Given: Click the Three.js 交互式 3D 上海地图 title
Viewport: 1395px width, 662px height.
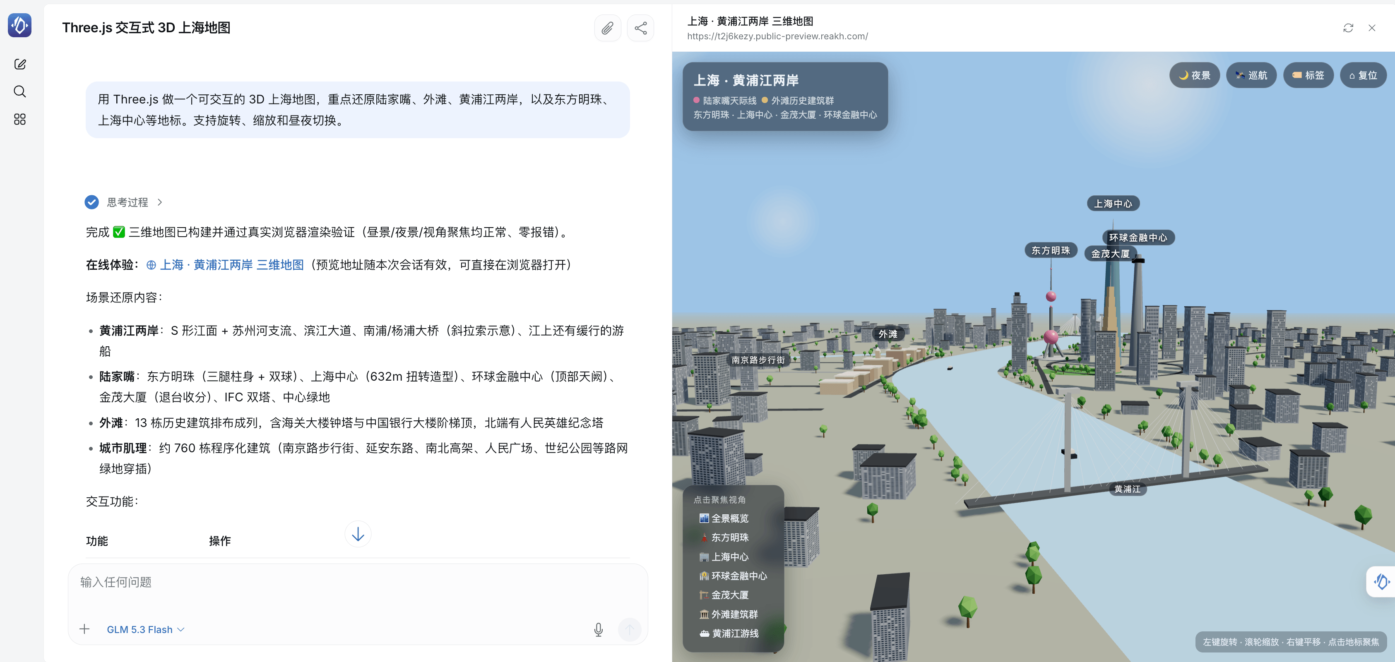Looking at the screenshot, I should click(146, 28).
